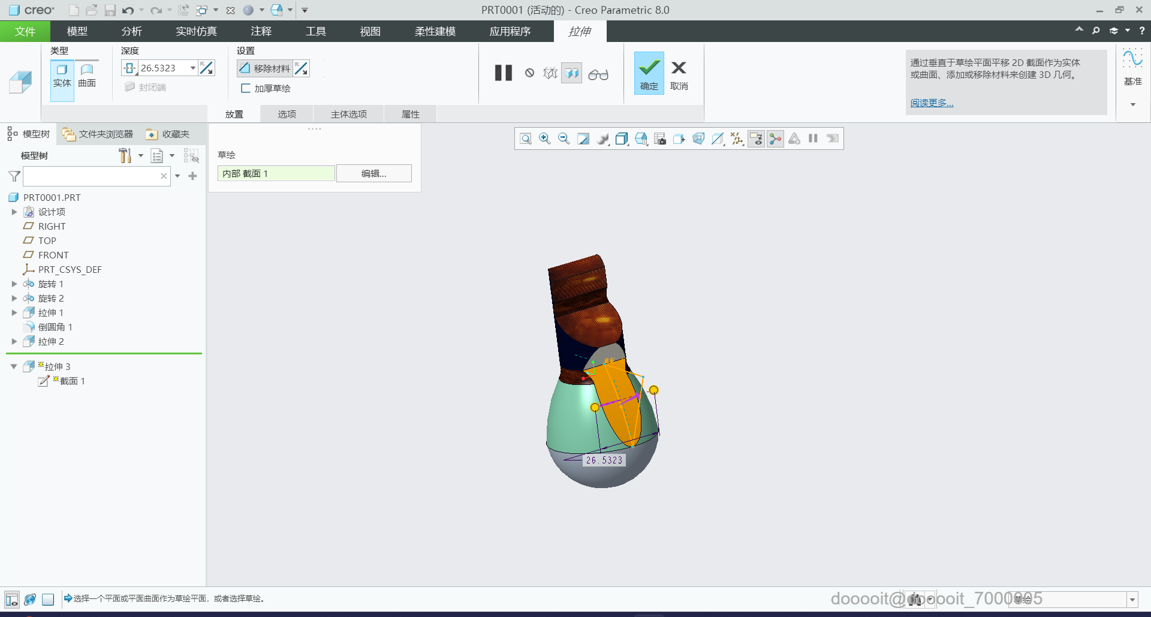Image resolution: width=1151 pixels, height=617 pixels.
Task: Open the 阅读更多... help link
Action: pyautogui.click(x=932, y=103)
